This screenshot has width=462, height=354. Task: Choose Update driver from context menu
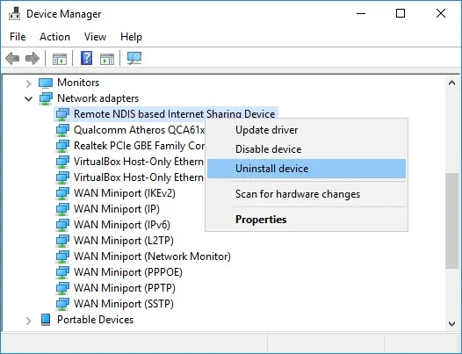click(307, 130)
